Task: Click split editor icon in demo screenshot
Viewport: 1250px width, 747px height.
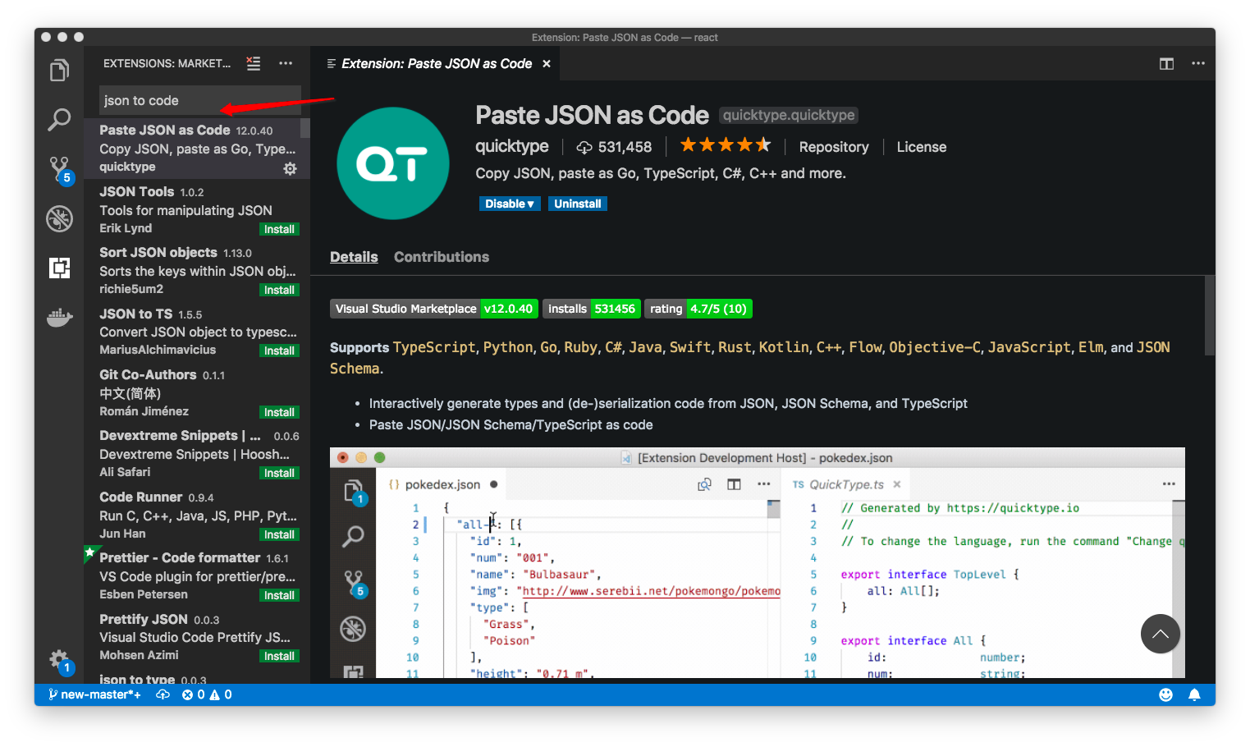Action: click(x=734, y=484)
